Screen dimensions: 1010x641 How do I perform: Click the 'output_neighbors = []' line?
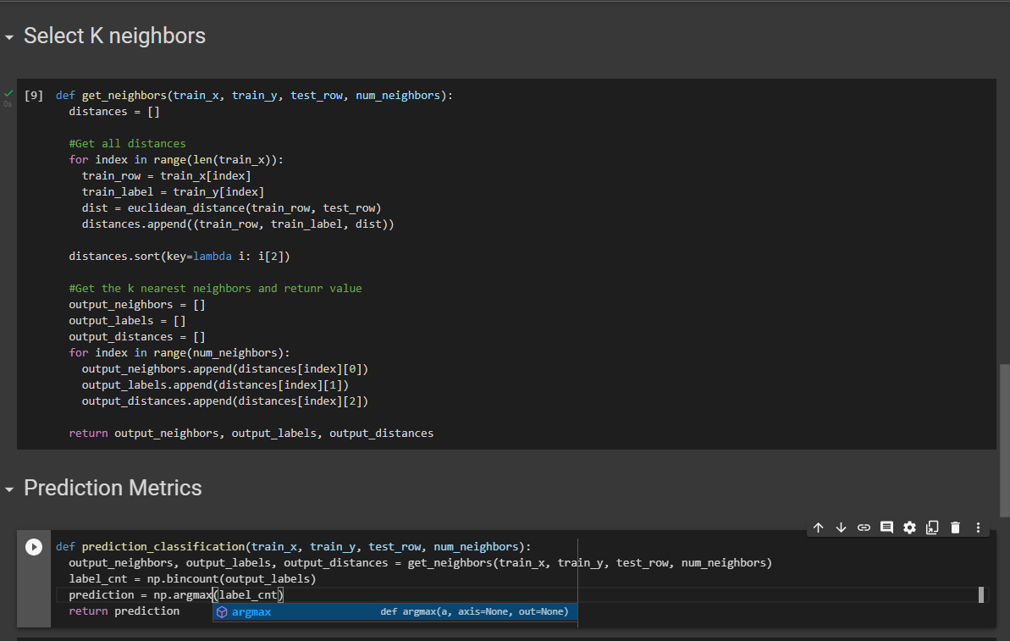click(136, 305)
